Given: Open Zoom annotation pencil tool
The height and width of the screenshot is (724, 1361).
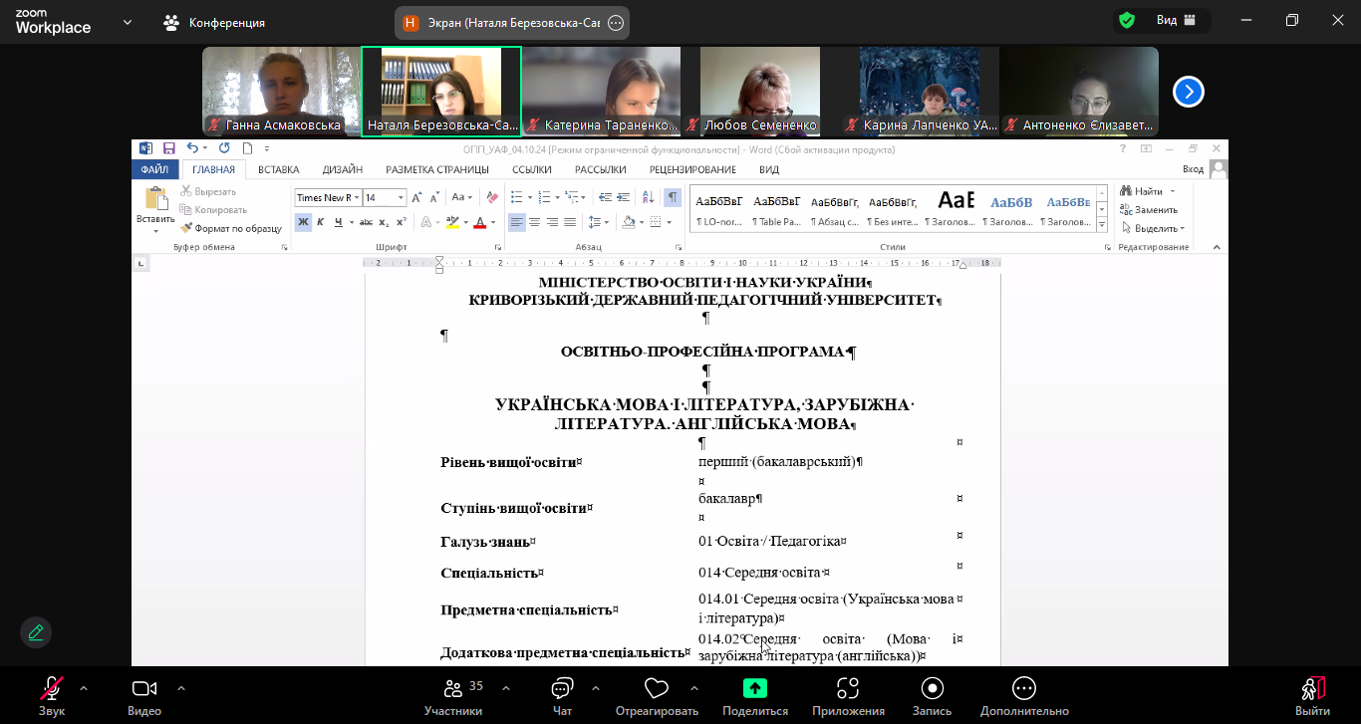Looking at the screenshot, I should point(36,632).
